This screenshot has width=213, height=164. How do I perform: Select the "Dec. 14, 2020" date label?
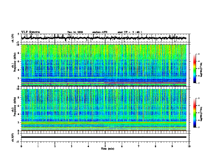pyautogui.click(x=75, y=32)
